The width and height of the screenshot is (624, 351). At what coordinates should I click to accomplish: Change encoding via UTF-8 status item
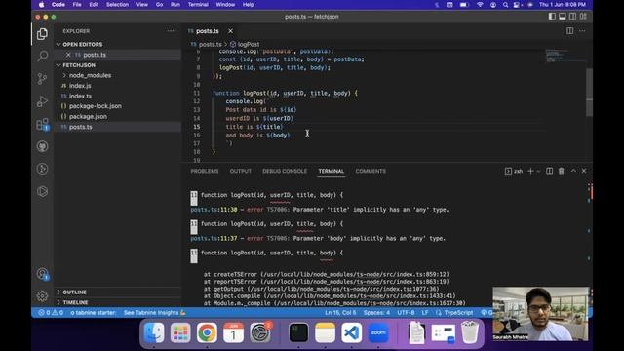click(x=406, y=313)
